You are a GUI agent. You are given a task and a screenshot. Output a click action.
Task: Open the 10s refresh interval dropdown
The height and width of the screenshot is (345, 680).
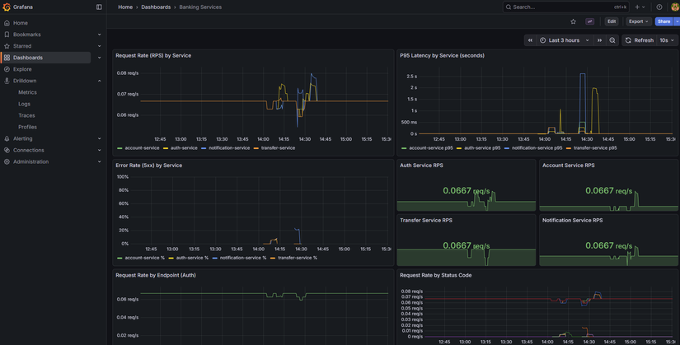click(x=666, y=40)
